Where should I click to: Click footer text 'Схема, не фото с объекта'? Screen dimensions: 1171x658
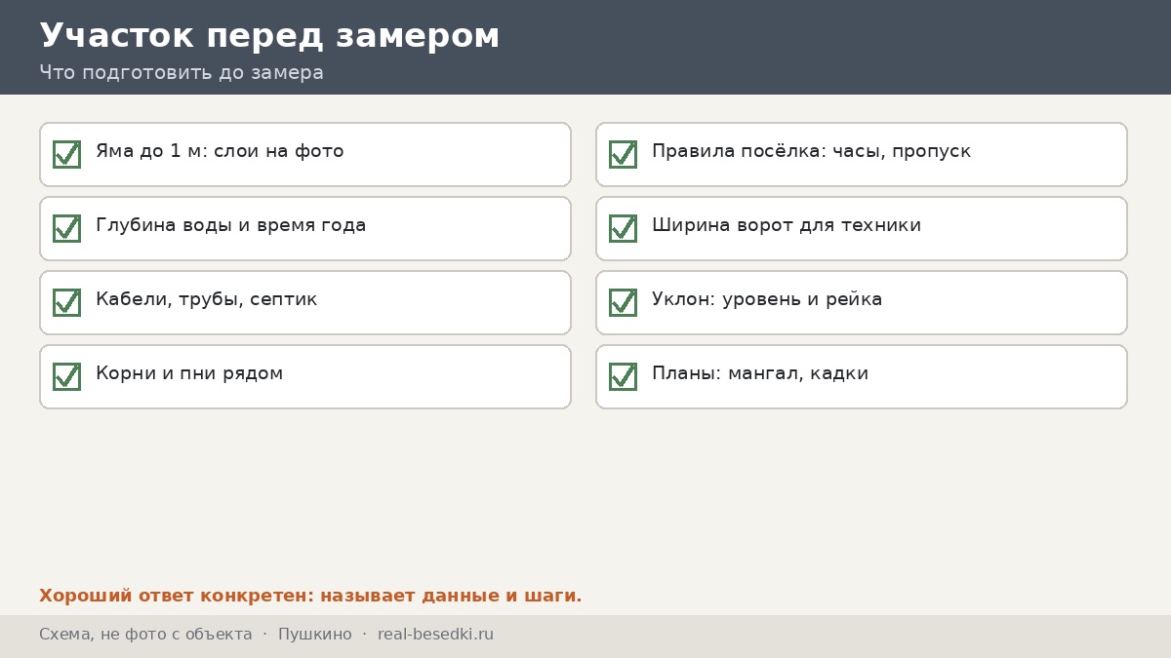[145, 635]
